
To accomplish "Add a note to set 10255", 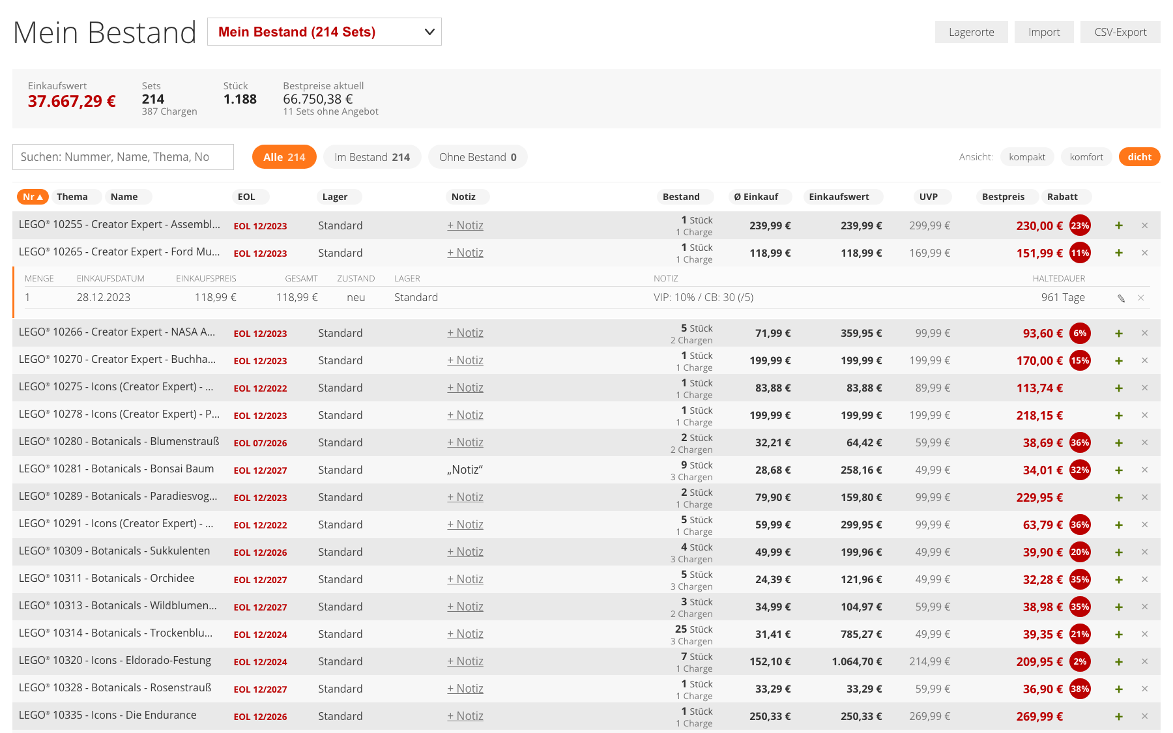I will click(465, 225).
